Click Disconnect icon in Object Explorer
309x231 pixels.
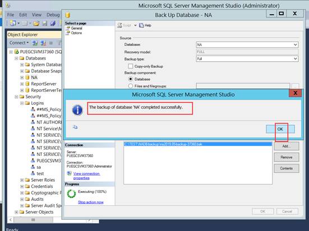43,43
